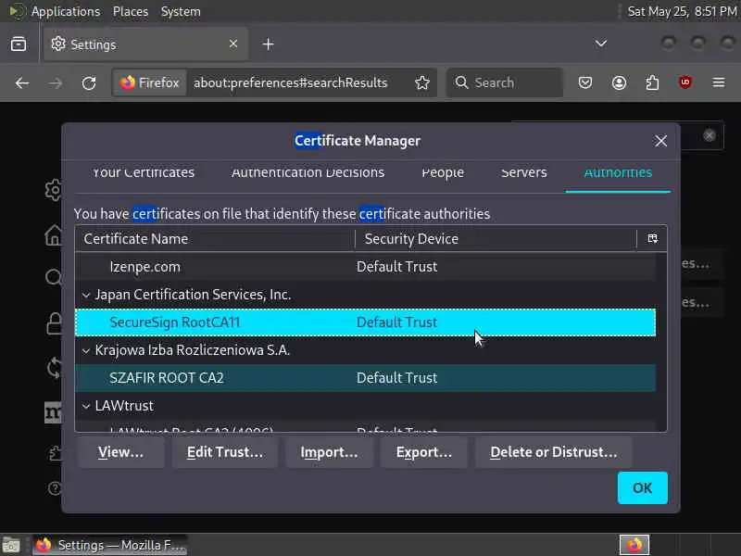Click the address bar URL field

point(291,83)
